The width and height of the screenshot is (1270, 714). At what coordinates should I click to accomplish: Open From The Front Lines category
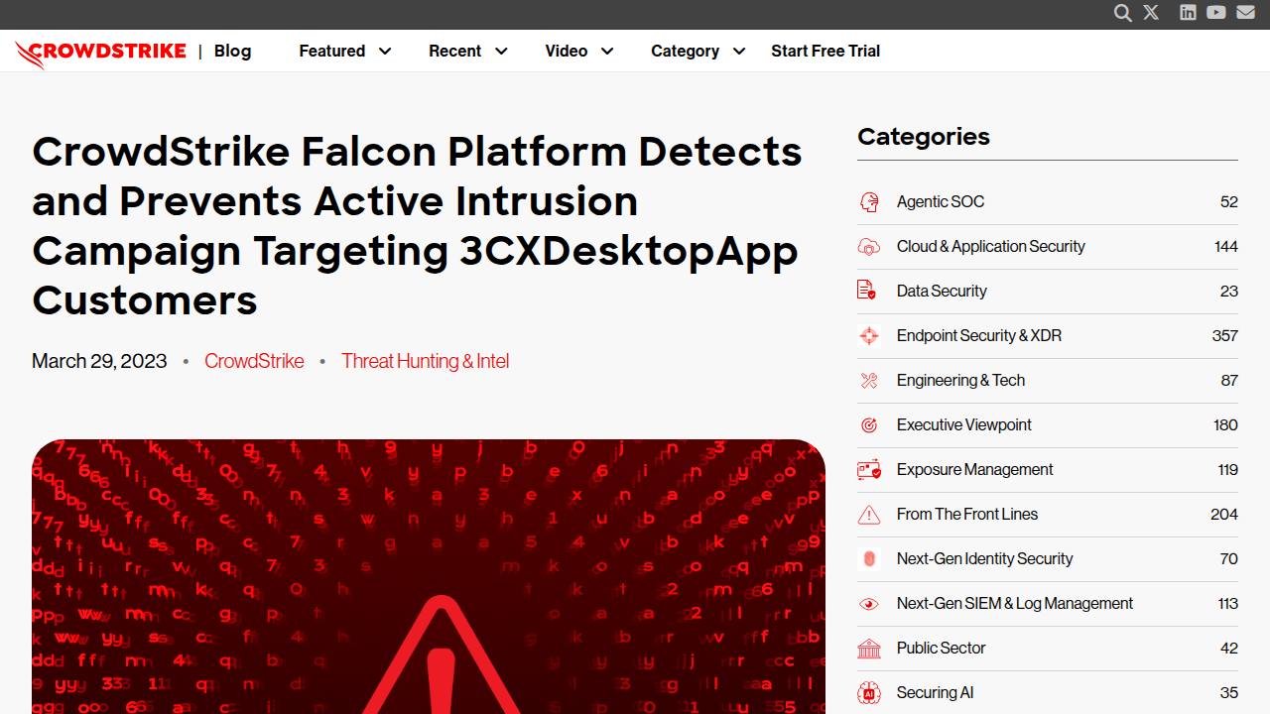[x=967, y=514]
